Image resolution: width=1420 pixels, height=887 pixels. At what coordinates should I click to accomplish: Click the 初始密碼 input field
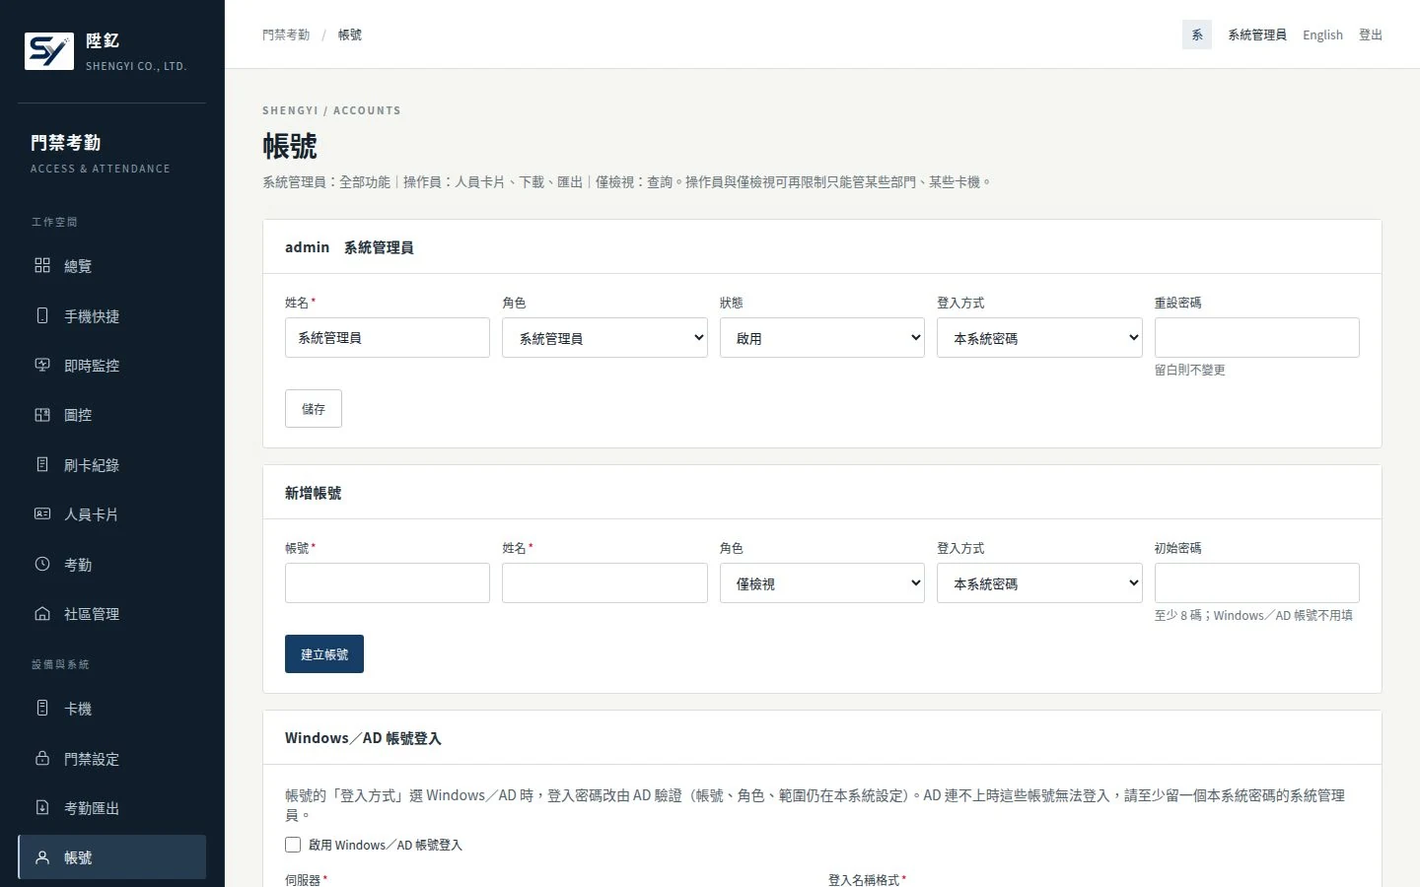pyautogui.click(x=1257, y=582)
